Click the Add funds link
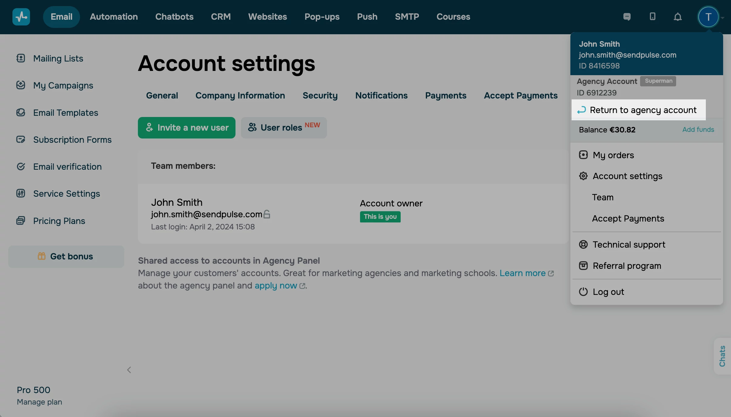Image resolution: width=731 pixels, height=417 pixels. click(x=698, y=130)
